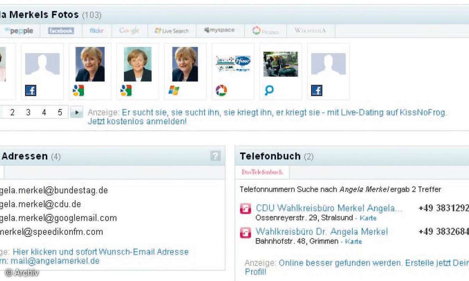
Task: Open the help question mark in Adressen panel
Action: coord(215,156)
